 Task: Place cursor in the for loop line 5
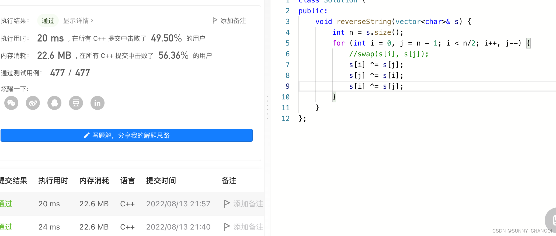tap(431, 43)
